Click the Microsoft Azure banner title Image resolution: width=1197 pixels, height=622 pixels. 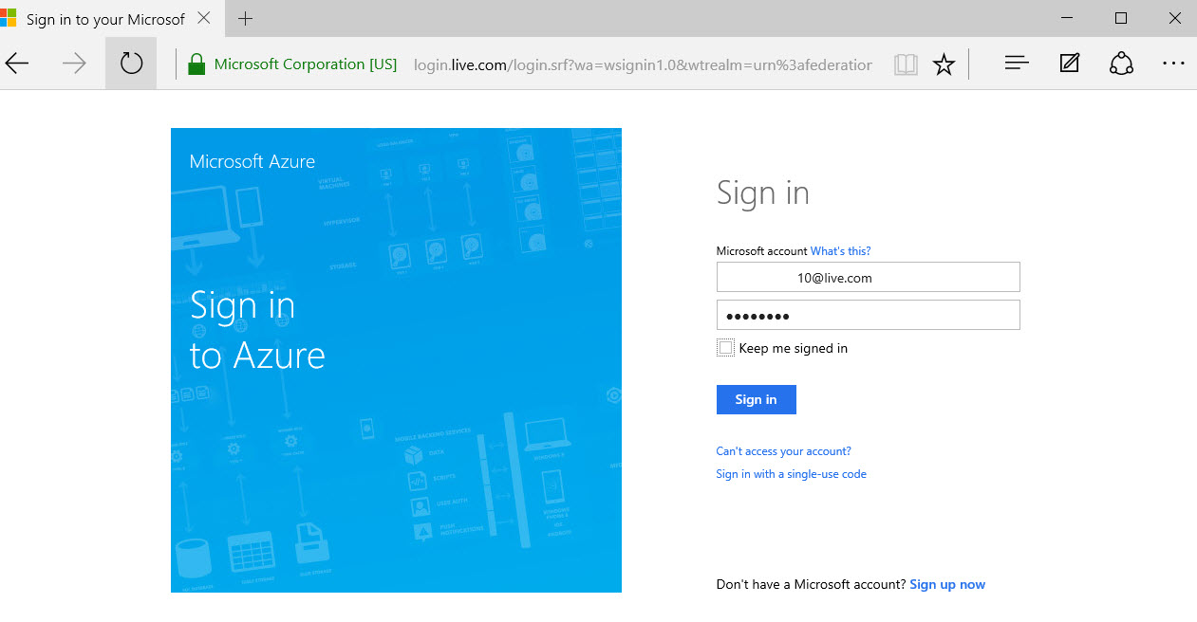click(252, 161)
